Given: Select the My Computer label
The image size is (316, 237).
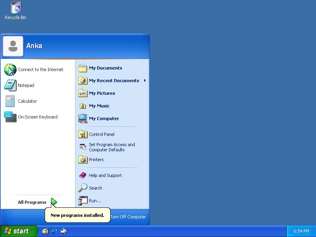Looking at the screenshot, I should [104, 118].
